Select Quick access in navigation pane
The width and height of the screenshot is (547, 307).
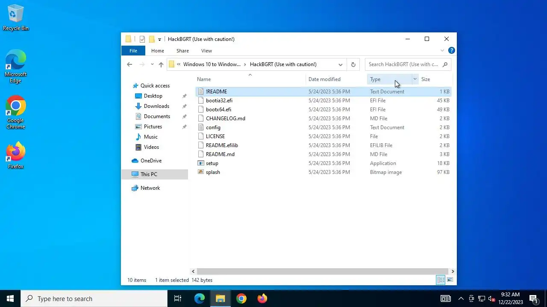pos(155,86)
